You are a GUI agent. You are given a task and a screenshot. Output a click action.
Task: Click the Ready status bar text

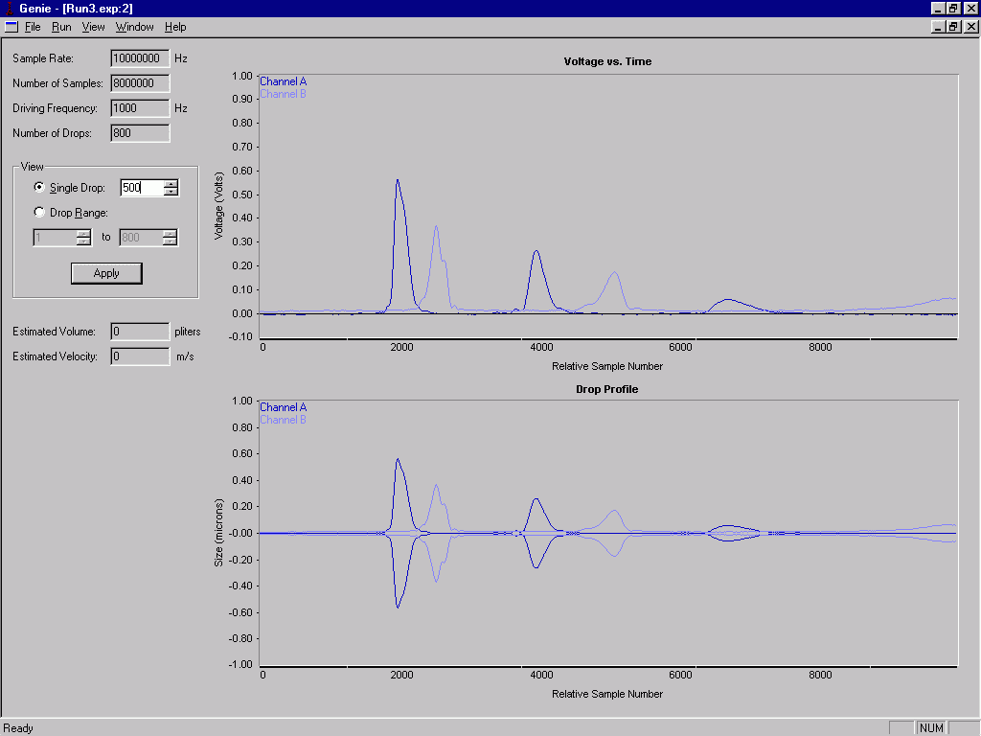coord(18,728)
